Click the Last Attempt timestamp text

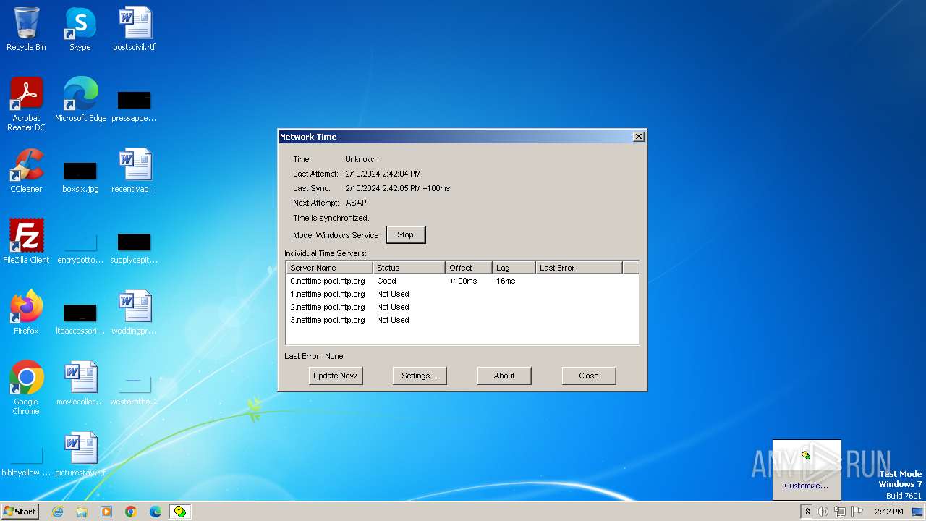coord(383,174)
